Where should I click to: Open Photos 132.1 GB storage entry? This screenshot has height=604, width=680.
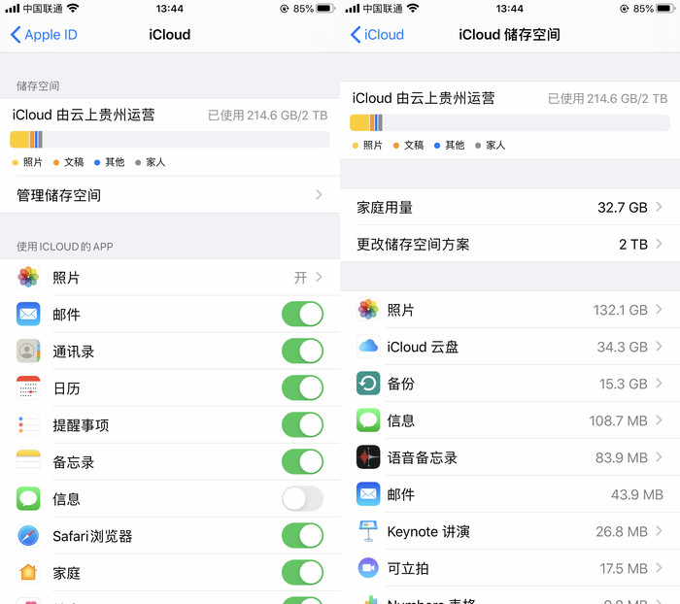(510, 310)
